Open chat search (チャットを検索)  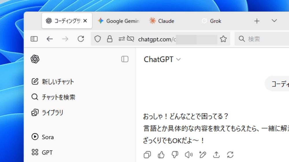click(x=53, y=97)
